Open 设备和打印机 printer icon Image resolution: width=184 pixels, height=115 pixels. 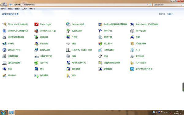coord(36,56)
